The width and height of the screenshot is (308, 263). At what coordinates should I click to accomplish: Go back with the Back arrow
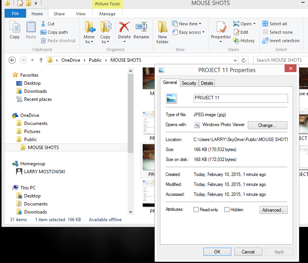click(x=12, y=60)
